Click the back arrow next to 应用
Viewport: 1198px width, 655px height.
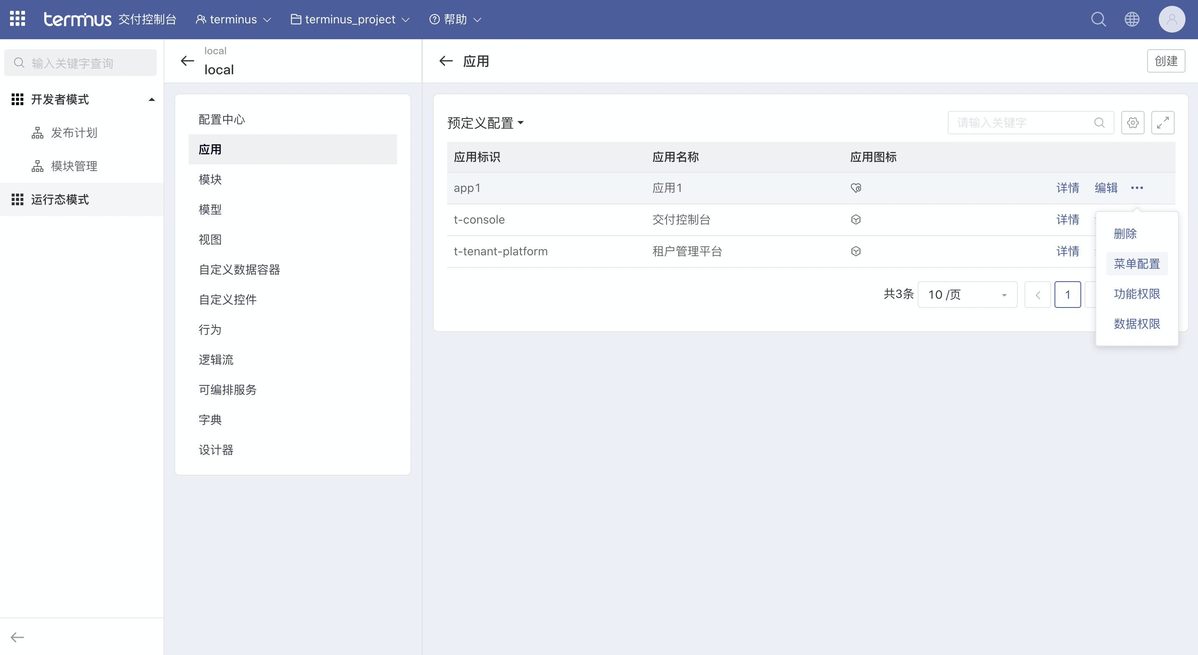click(445, 61)
